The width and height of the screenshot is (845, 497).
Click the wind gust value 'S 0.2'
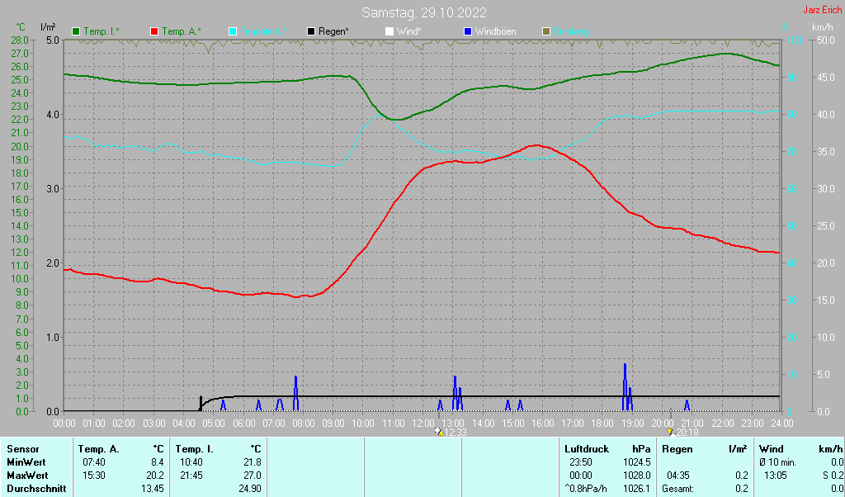point(832,476)
